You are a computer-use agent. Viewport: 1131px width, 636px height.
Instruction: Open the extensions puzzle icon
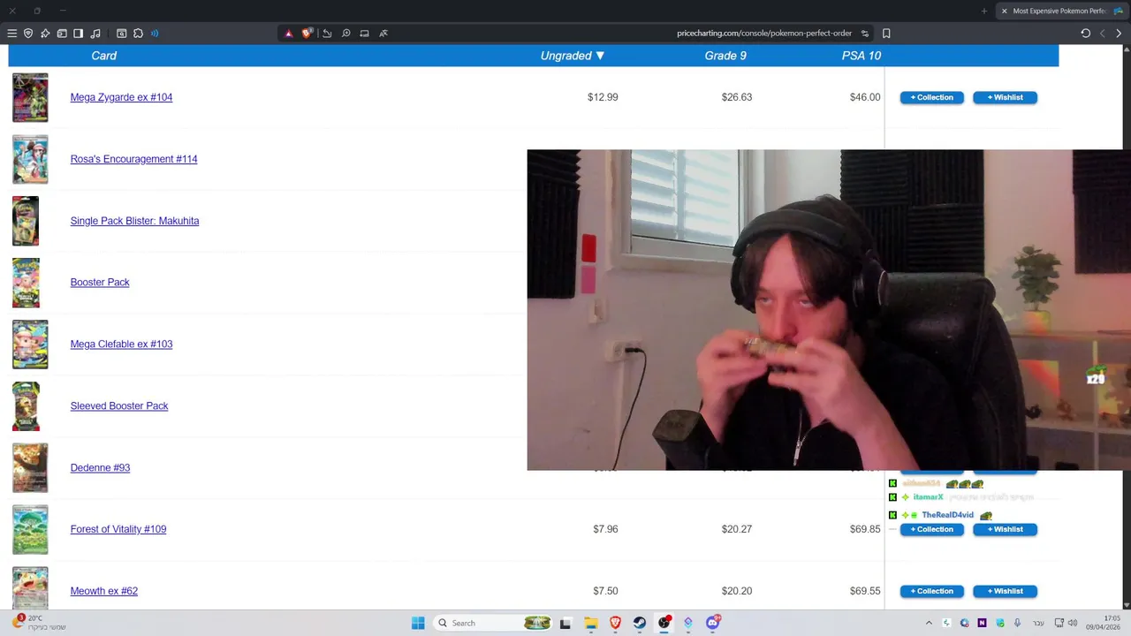(138, 34)
